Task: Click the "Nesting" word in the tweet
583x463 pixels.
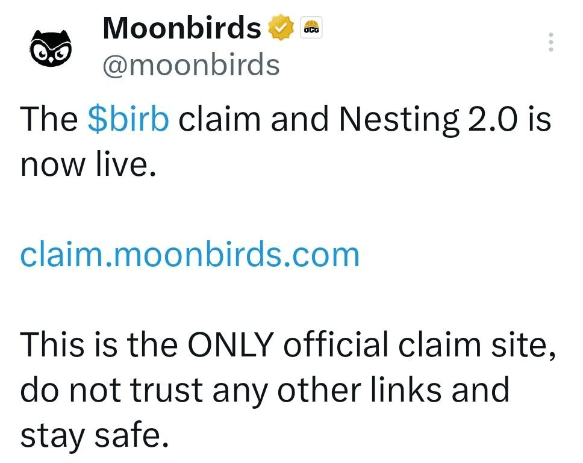Action: coord(399,120)
